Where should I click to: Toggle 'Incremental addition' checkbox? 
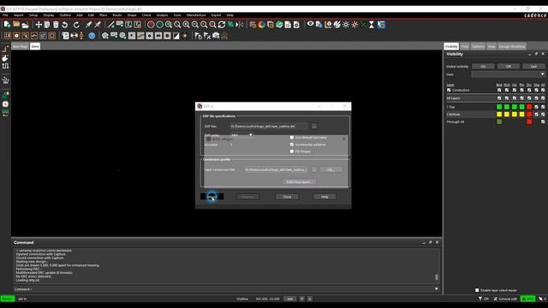pos(292,145)
